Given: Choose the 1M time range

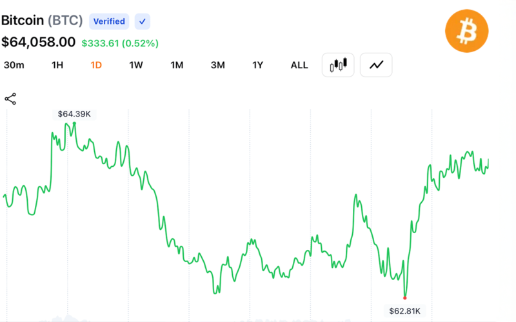Looking at the screenshot, I should pyautogui.click(x=177, y=65).
